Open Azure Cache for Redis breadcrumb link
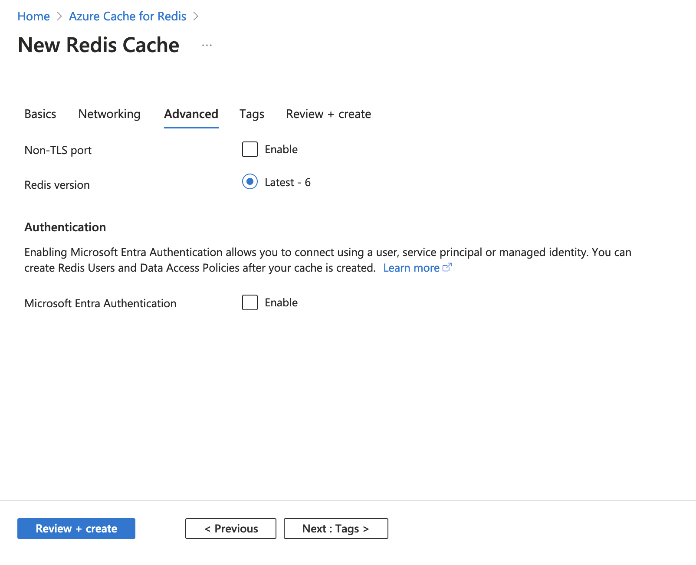The width and height of the screenshot is (696, 565). click(127, 16)
